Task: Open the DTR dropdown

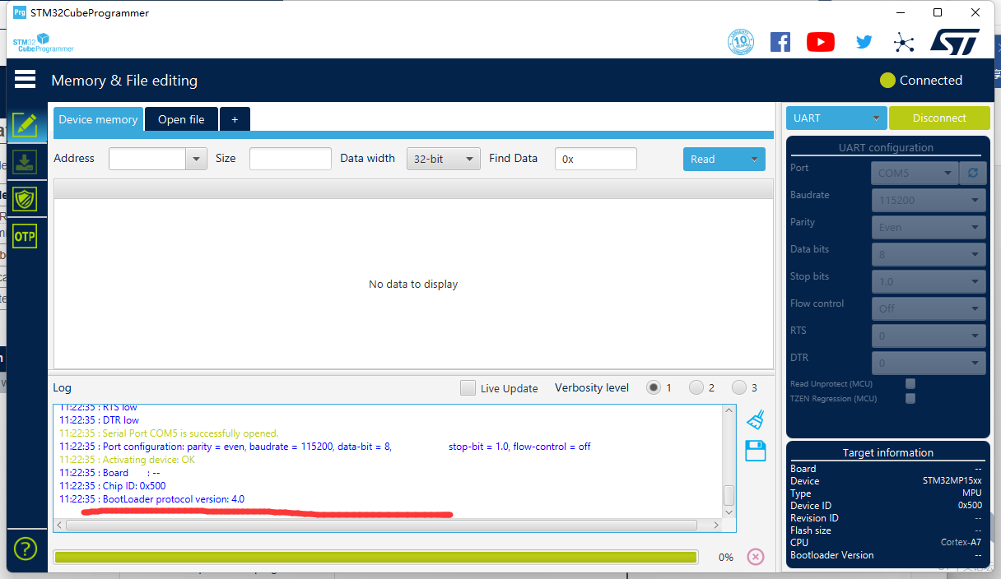Action: (929, 363)
